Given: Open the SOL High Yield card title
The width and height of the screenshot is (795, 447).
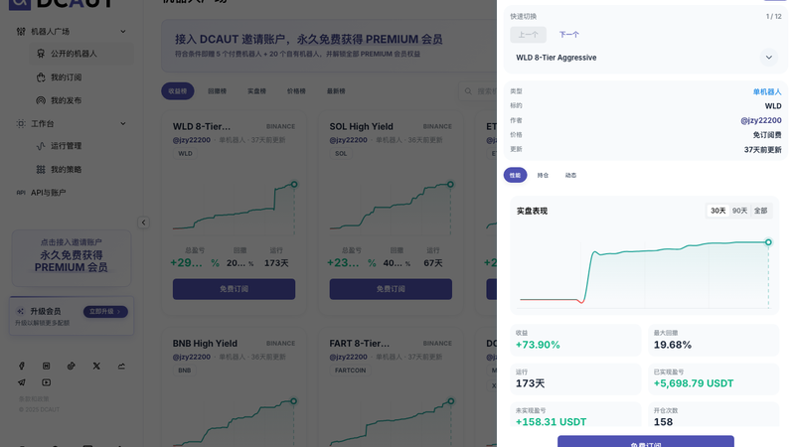Looking at the screenshot, I should pos(361,127).
